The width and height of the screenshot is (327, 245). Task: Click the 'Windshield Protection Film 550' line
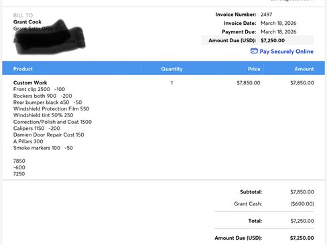51,109
